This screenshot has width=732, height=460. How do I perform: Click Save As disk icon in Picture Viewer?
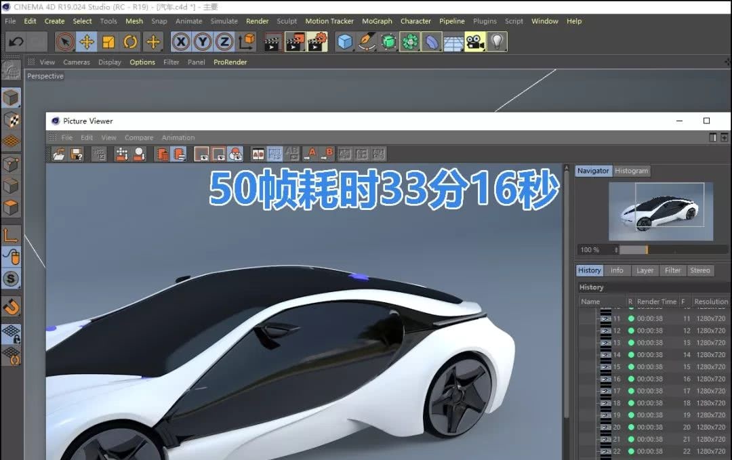pos(77,154)
